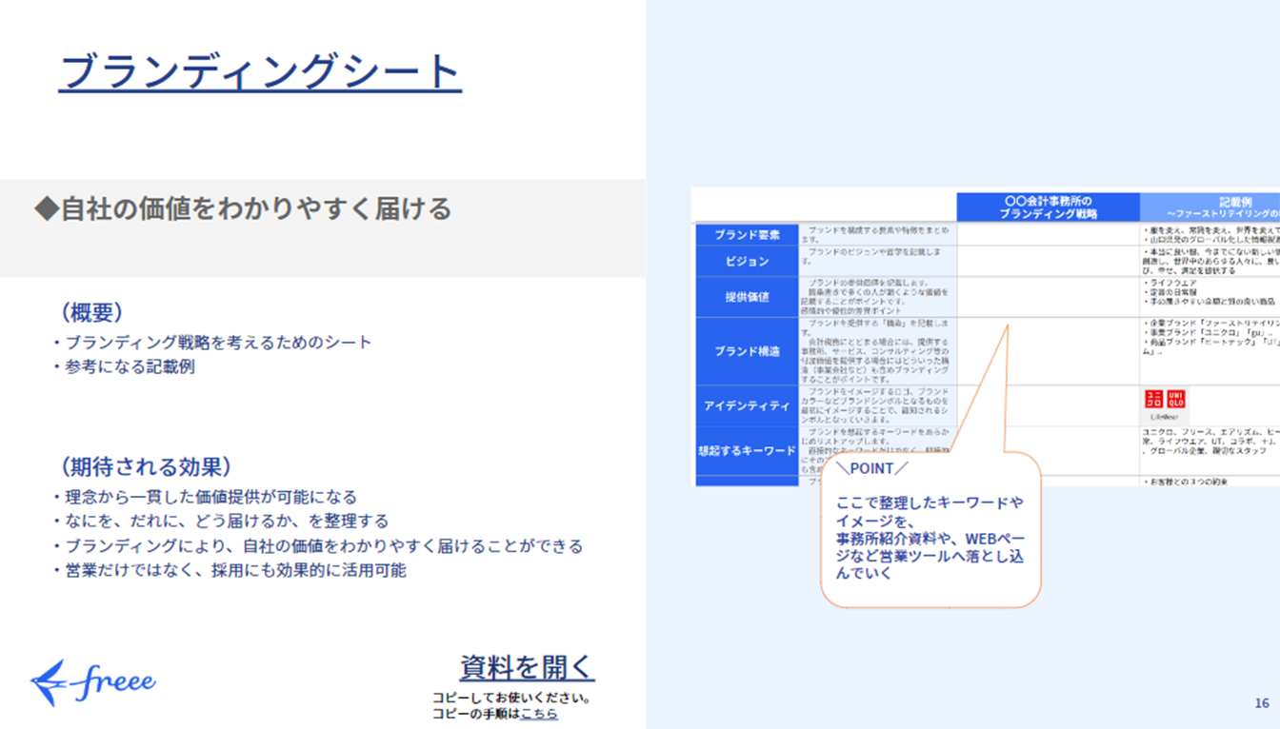Click the ＼POINT／ callout heading
Viewport: 1280px width, 729px height.
coord(871,468)
